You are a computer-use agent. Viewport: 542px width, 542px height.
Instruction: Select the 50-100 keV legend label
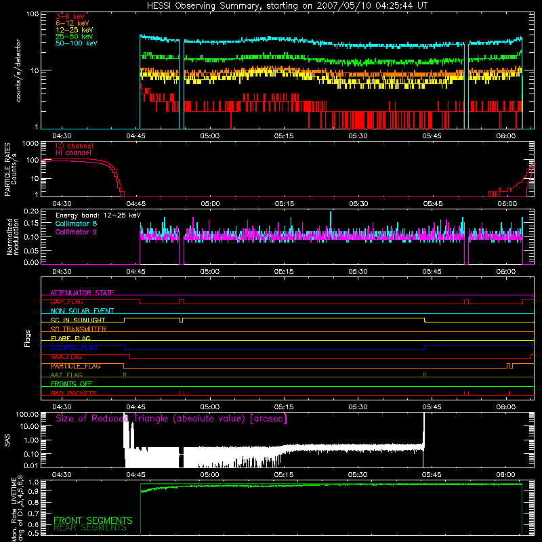coord(77,43)
